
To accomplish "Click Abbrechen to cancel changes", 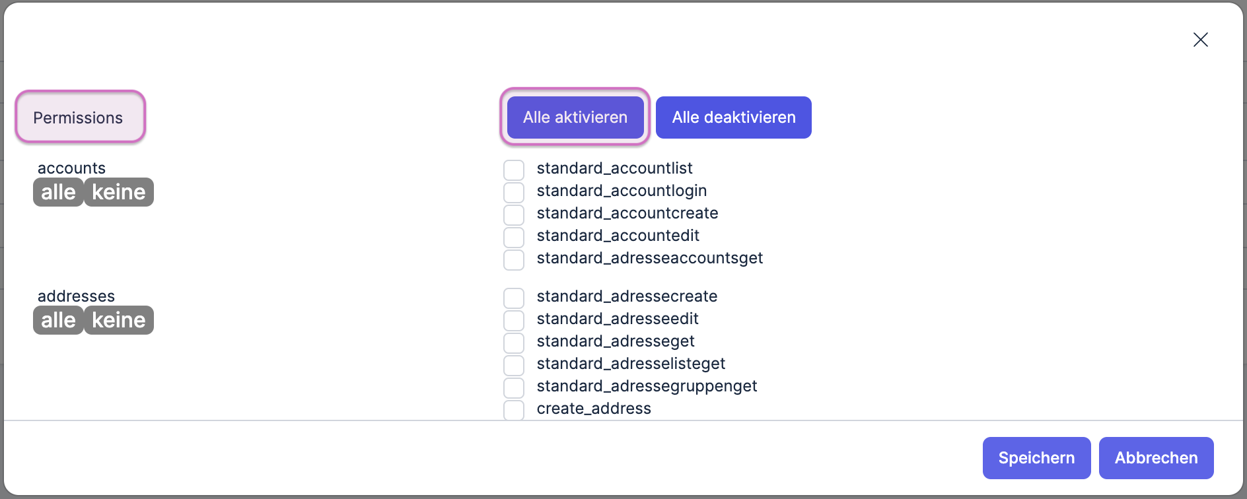I will coord(1156,458).
